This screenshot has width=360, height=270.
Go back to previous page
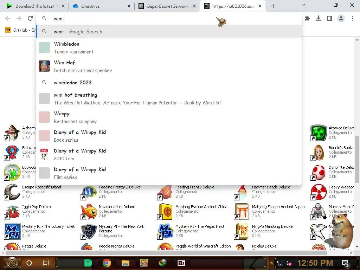[8, 18]
